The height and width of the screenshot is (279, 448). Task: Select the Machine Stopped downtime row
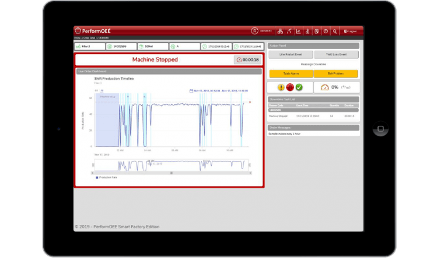coord(313,116)
